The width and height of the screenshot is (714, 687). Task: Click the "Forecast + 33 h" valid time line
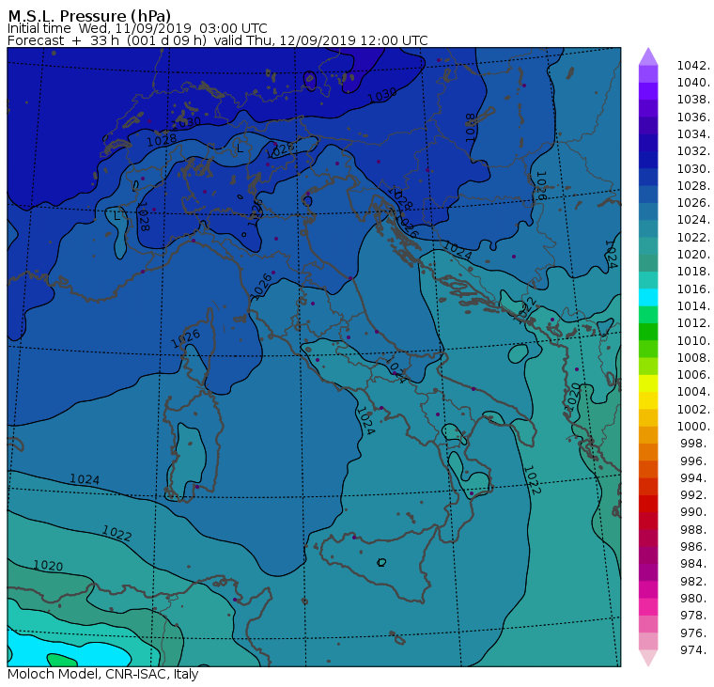pyautogui.click(x=218, y=40)
